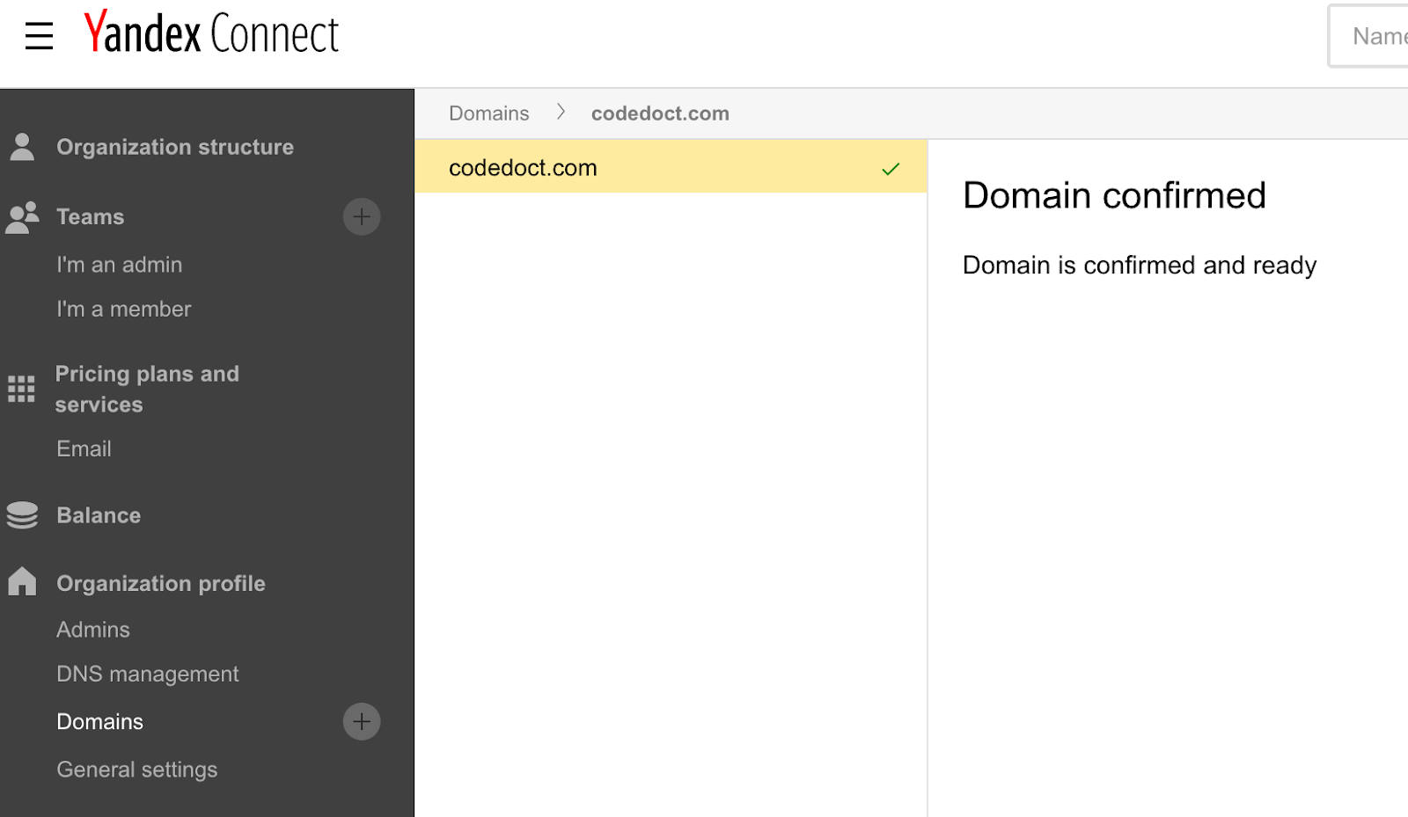Open the breadcrumb chevron after Domains
1408x817 pixels.
tap(561, 113)
